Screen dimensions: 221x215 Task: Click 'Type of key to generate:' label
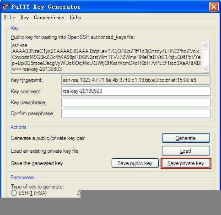tap(38, 187)
